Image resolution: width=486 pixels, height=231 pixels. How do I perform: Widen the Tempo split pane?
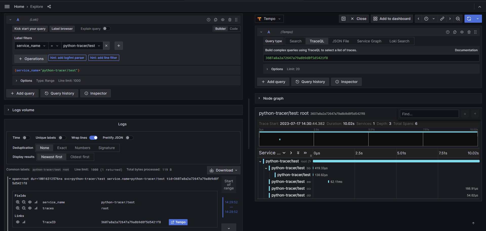[343, 19]
